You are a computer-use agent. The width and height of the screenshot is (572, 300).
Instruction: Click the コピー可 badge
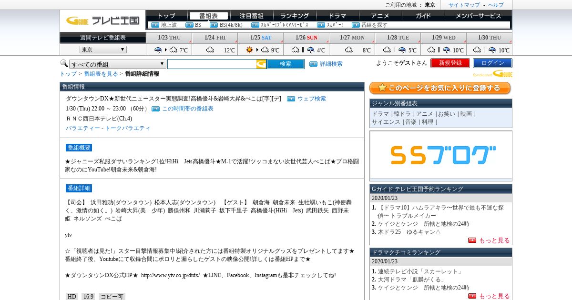point(112,296)
